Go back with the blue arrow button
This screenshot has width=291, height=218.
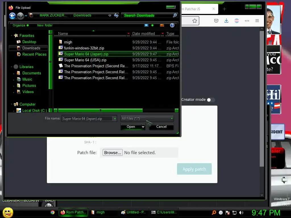12,16
